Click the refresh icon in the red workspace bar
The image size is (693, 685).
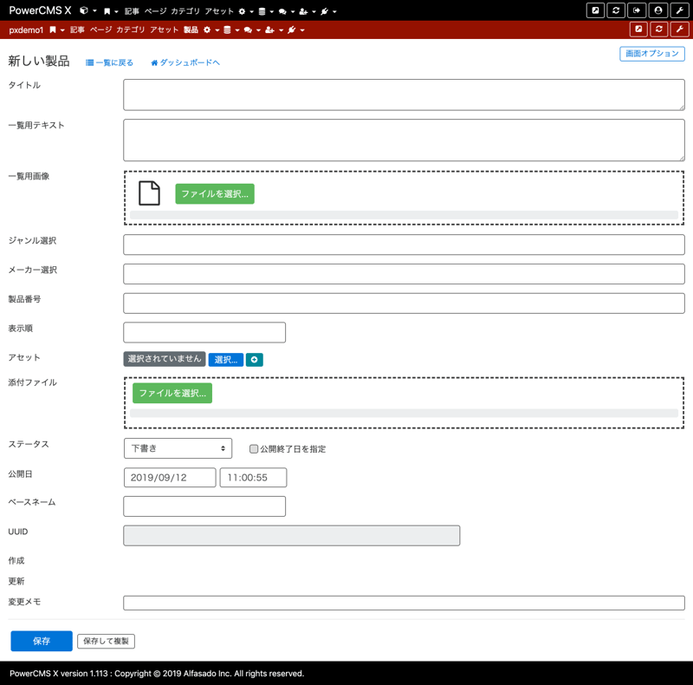tap(659, 29)
